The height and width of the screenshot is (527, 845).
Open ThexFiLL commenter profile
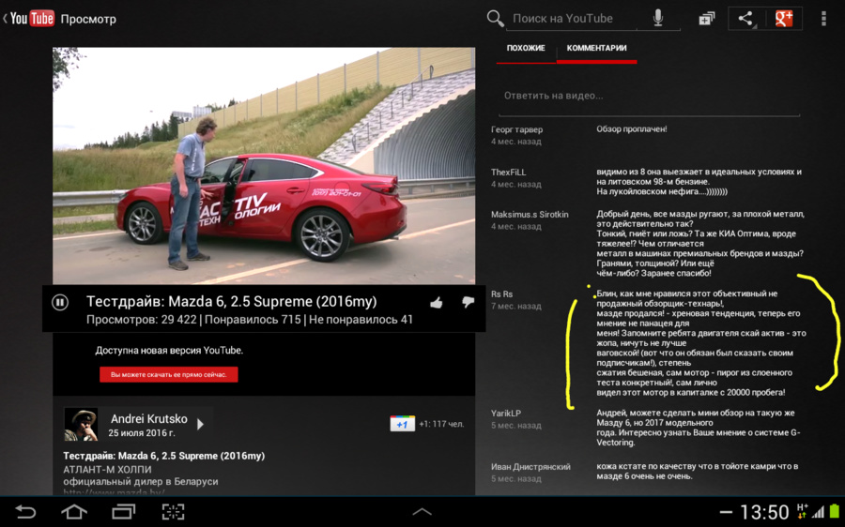coord(508,173)
